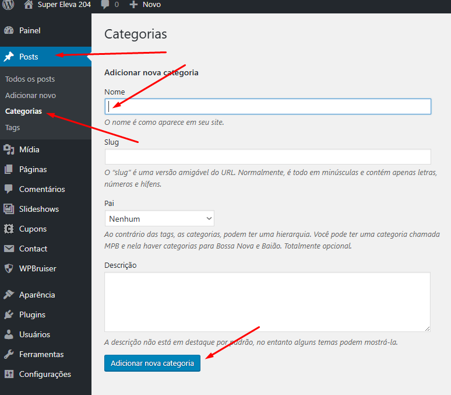Click the Slideshows icon in sidebar

9,209
